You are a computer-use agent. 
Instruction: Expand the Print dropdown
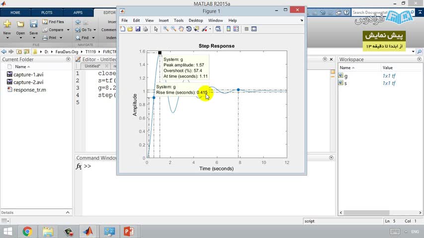pos(61,38)
